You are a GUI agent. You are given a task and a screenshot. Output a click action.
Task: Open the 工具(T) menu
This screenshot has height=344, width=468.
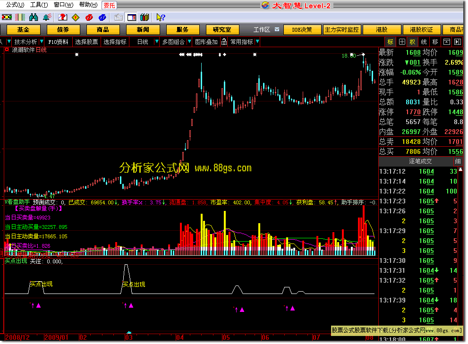[x=39, y=5]
